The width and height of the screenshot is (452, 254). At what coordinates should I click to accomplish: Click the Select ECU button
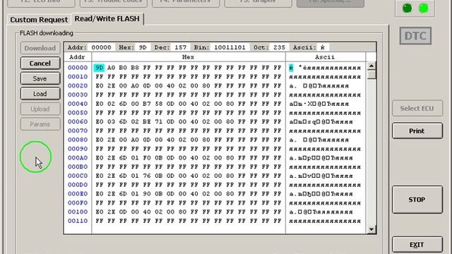click(417, 108)
